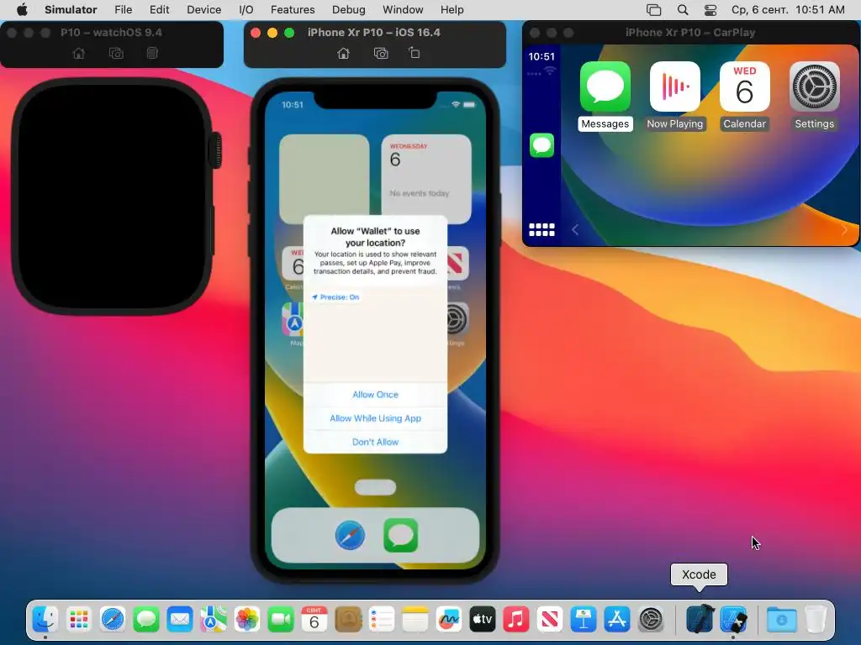Open Maps from Dock

coord(214,620)
